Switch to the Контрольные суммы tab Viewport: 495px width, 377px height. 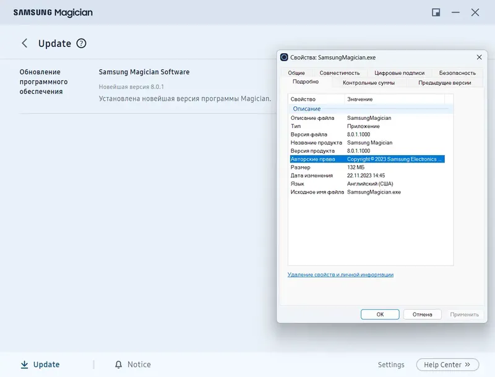(368, 83)
